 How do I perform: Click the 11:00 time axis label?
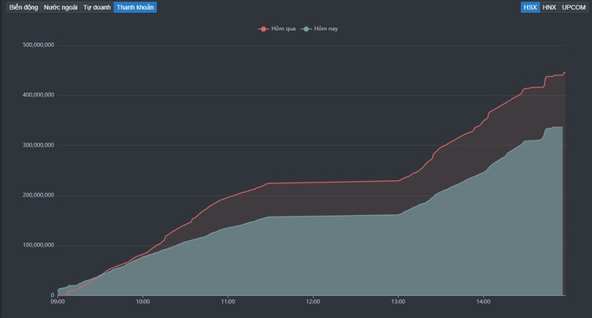pos(228,302)
